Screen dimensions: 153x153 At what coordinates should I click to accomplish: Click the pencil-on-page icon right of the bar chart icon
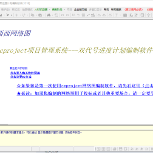pyautogui.click(x=136, y=15)
